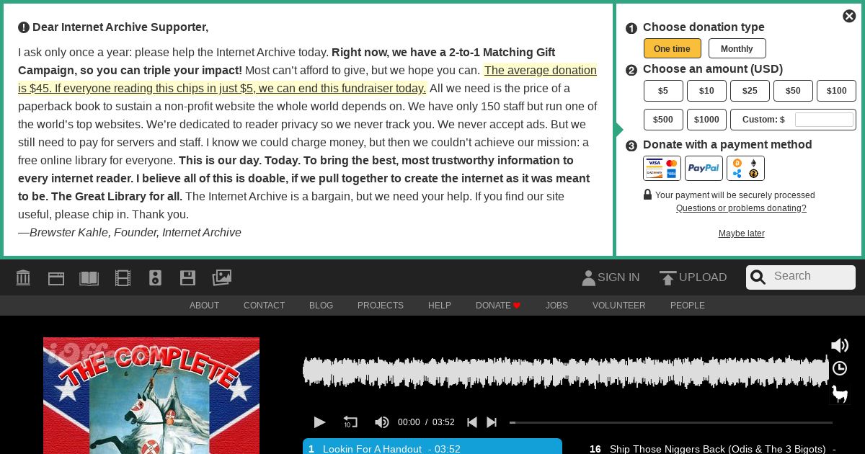Choose the $100 donation amount
Screen dimensions: 865x454
point(837,91)
